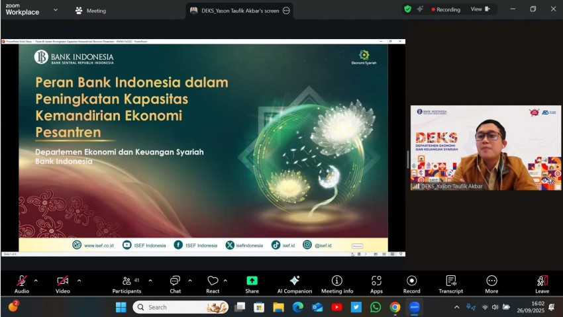The width and height of the screenshot is (563, 317).
Task: Click the AI Companion sparkle indicator
Action: pos(420,9)
